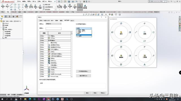
Task: Select the History tree item
Action: click(6, 23)
